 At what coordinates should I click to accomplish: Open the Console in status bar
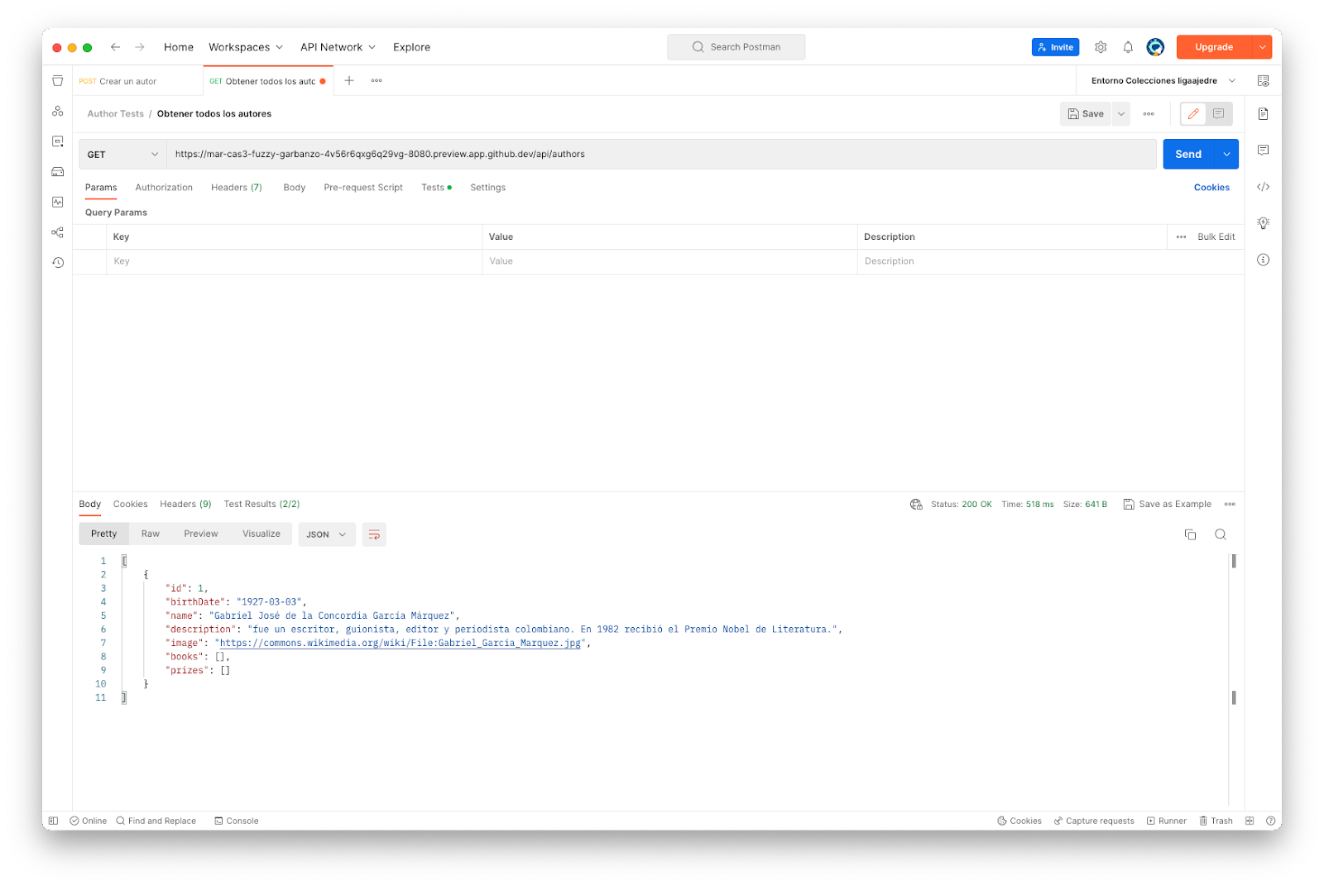coord(236,821)
